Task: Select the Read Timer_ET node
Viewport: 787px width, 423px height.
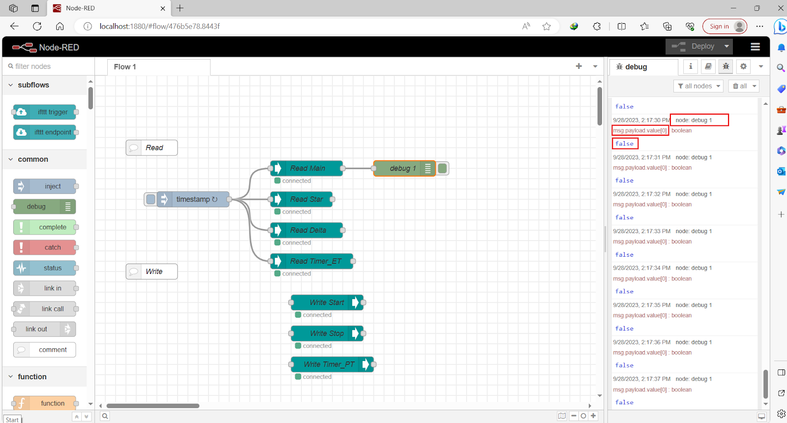Action: pyautogui.click(x=312, y=261)
